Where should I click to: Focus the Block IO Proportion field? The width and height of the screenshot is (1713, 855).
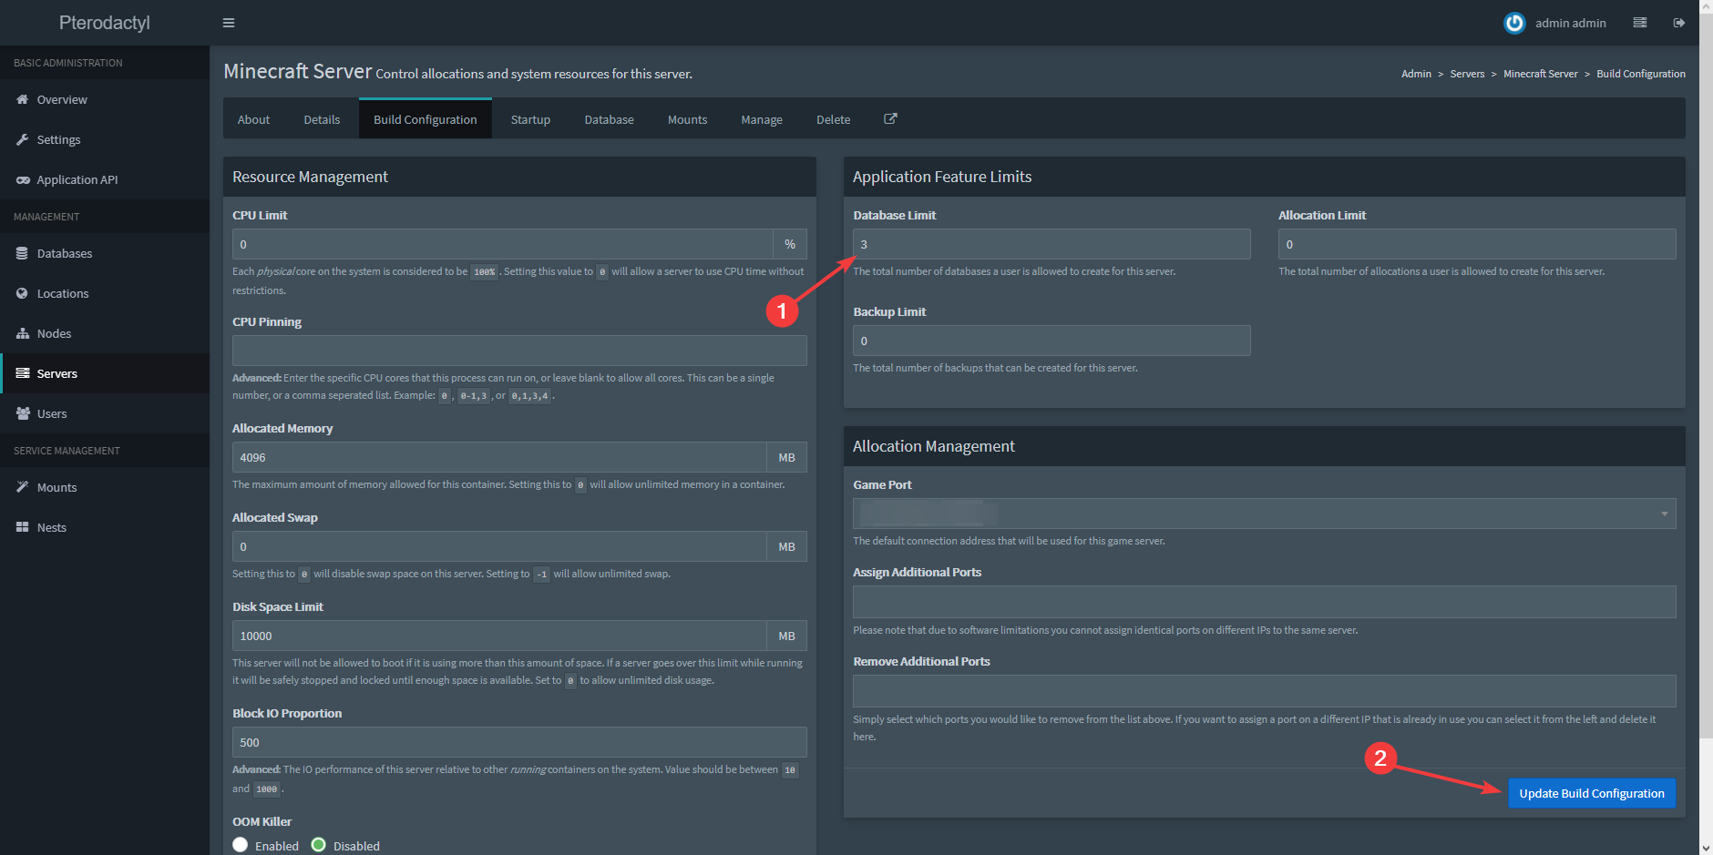(x=519, y=742)
